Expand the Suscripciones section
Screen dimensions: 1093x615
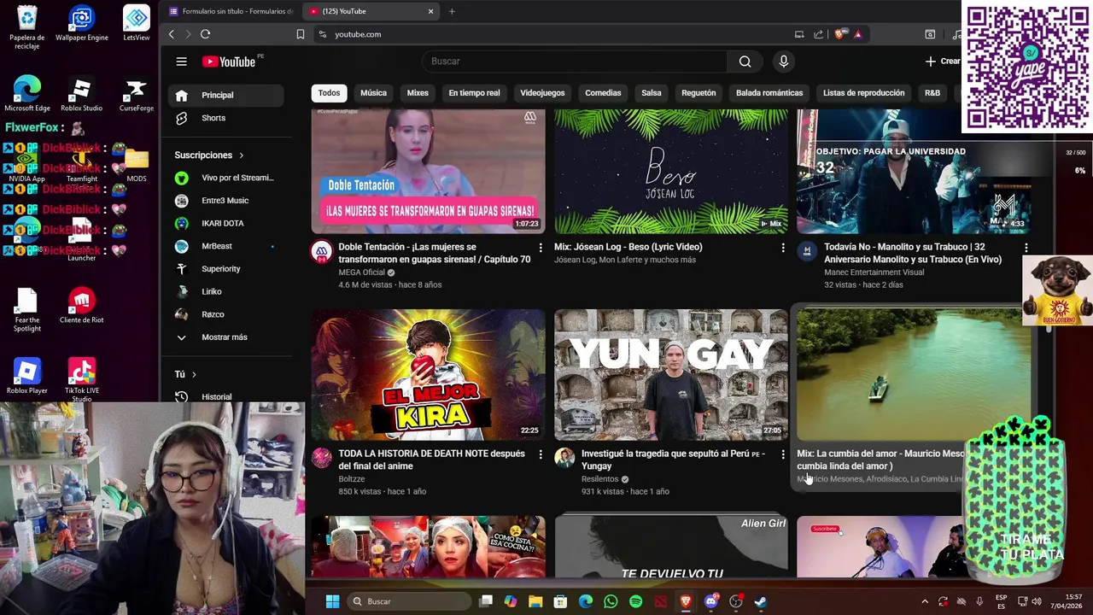(x=209, y=155)
